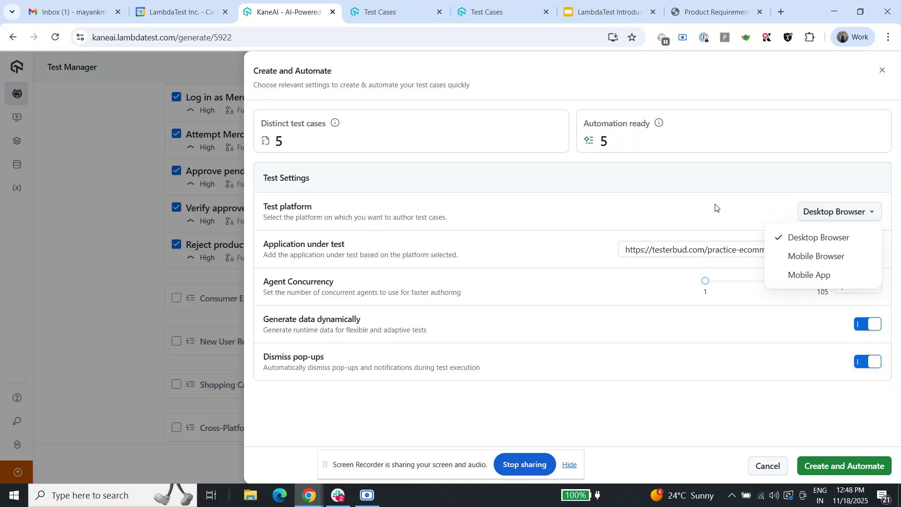
Task: Open the layers panel in the left sidebar
Action: tap(17, 140)
